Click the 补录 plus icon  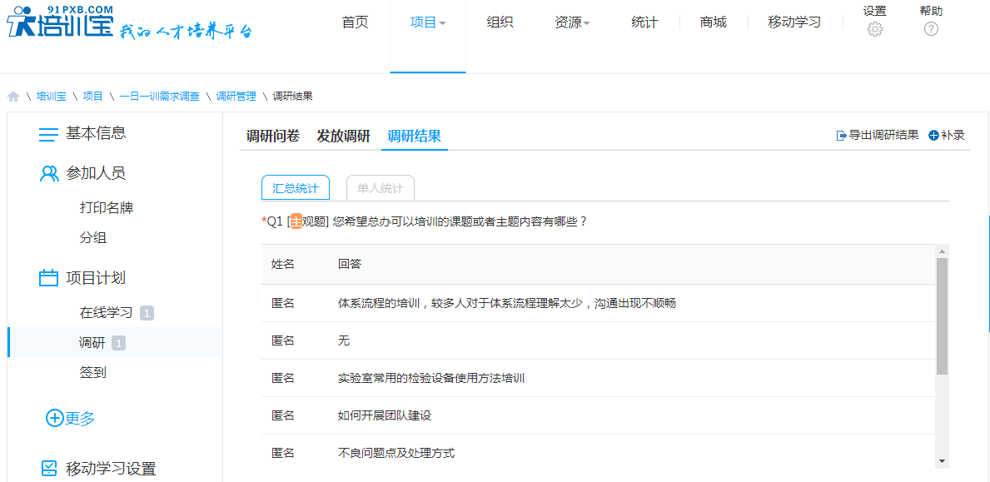[933, 136]
